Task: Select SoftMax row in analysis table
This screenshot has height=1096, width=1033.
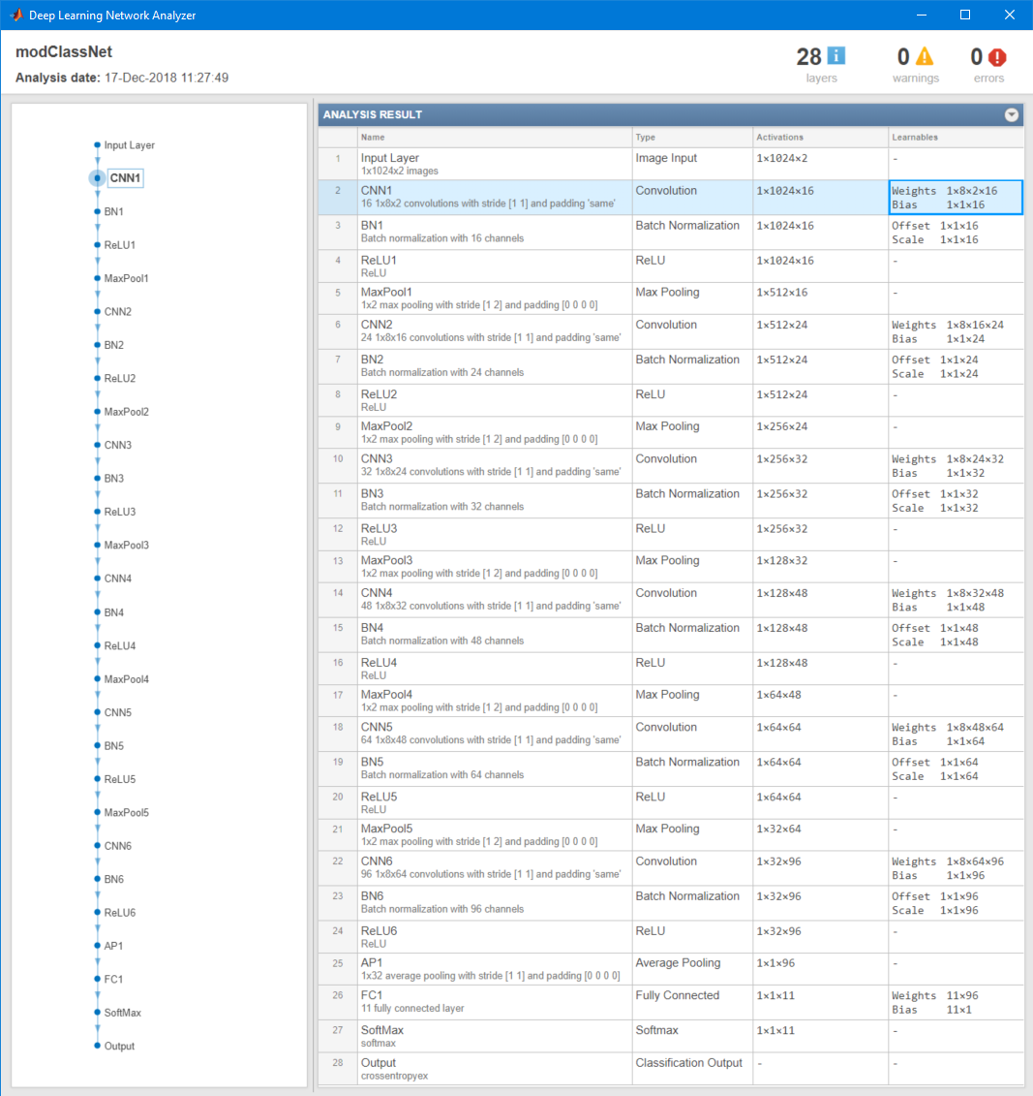Action: point(671,1037)
